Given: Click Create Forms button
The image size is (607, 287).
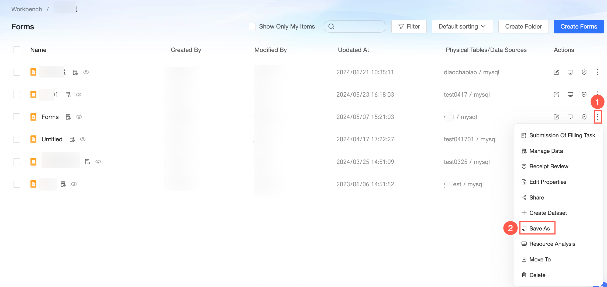Looking at the screenshot, I should tap(579, 26).
